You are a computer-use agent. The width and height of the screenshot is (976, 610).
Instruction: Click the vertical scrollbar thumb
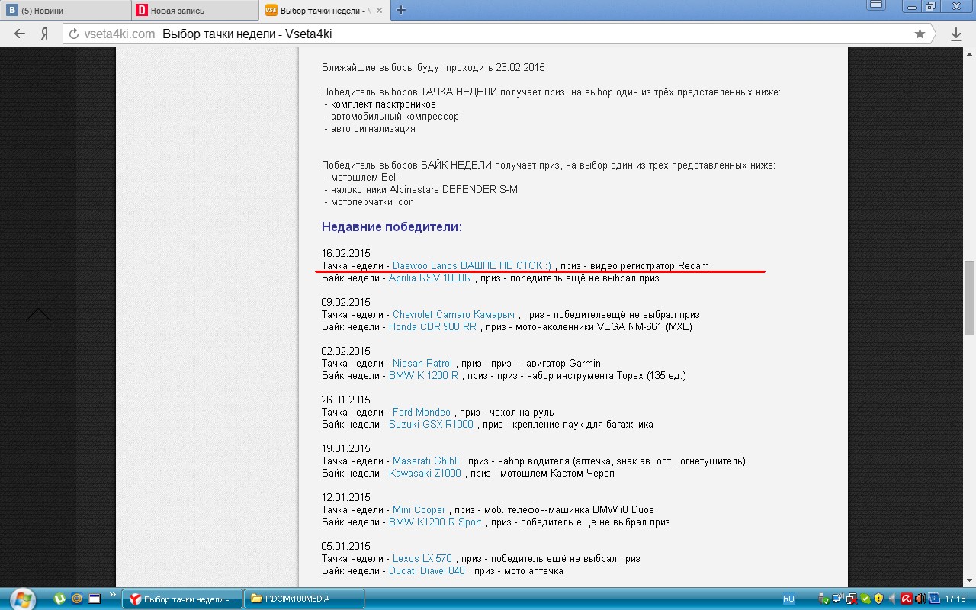969,298
